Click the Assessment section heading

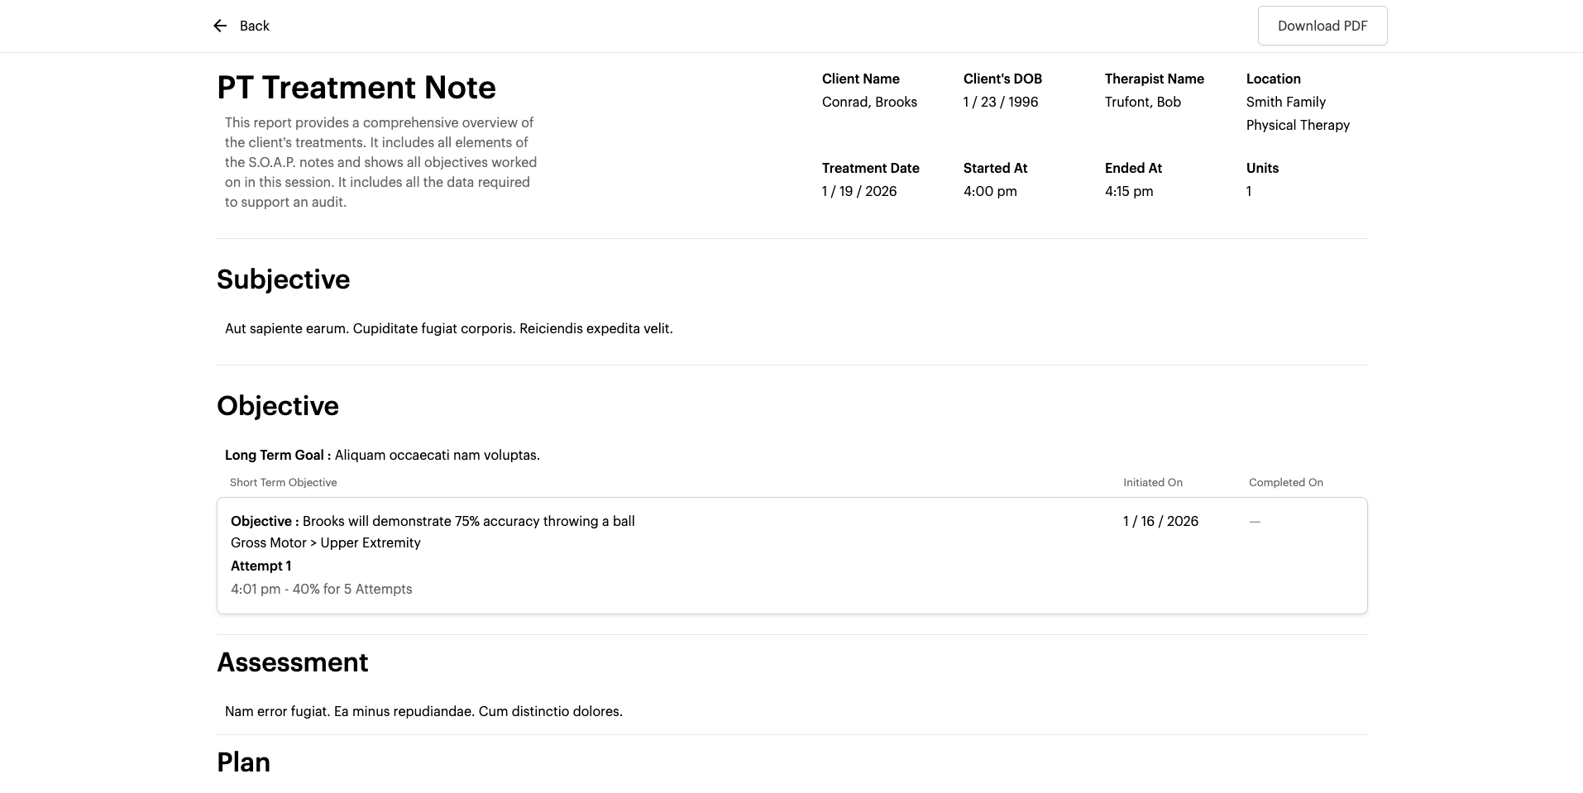point(292,662)
